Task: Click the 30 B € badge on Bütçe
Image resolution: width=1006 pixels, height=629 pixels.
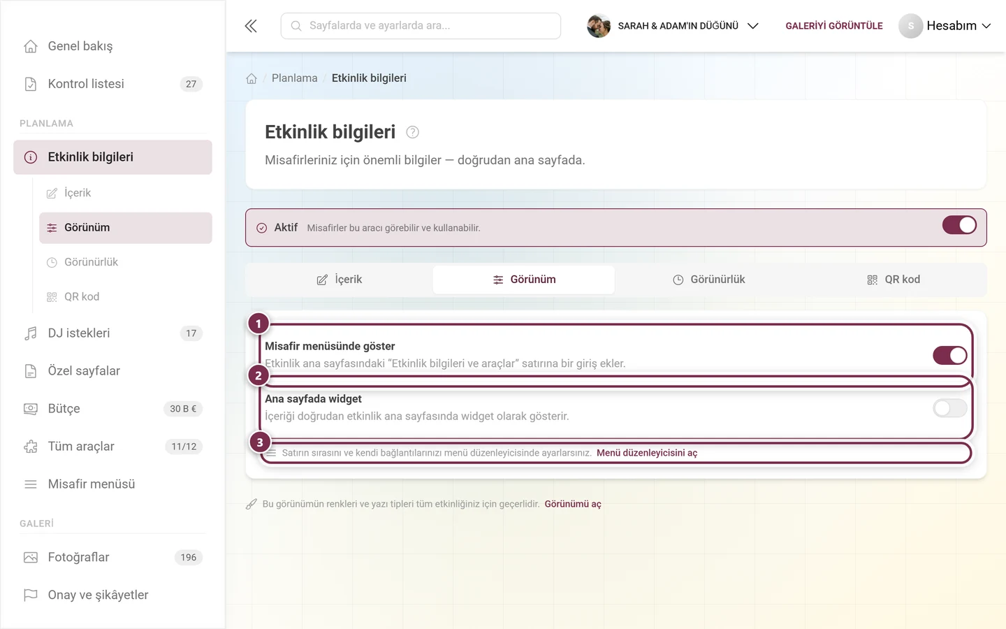Action: pos(183,409)
